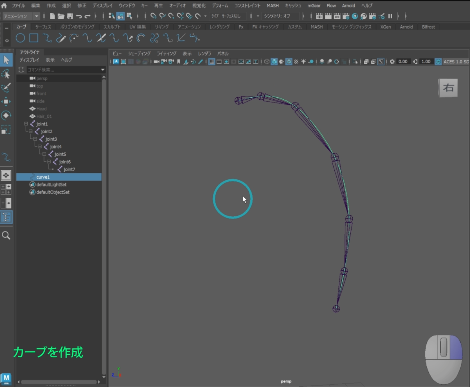
Task: Collapse the joint4 tree node
Action: click(39, 147)
